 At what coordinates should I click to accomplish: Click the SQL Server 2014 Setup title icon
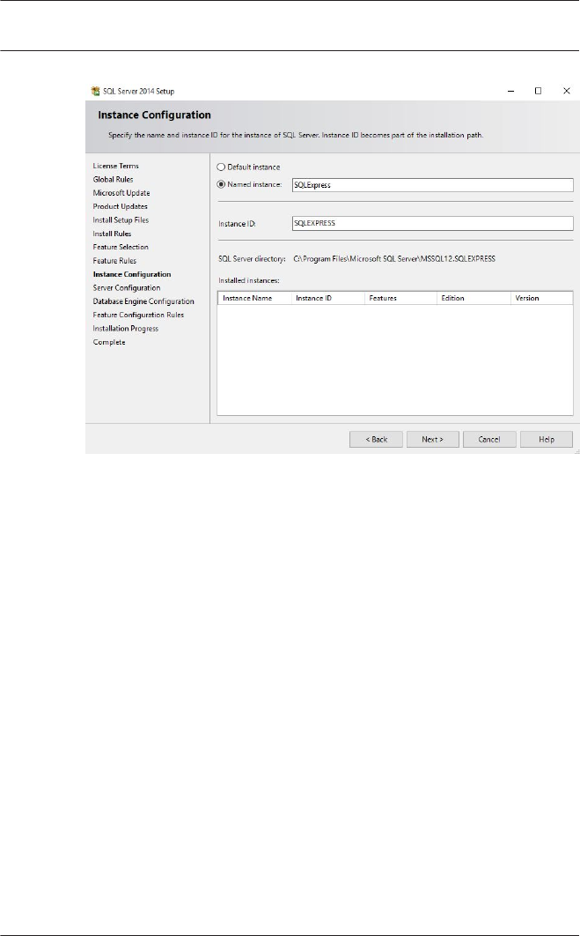coord(95,92)
